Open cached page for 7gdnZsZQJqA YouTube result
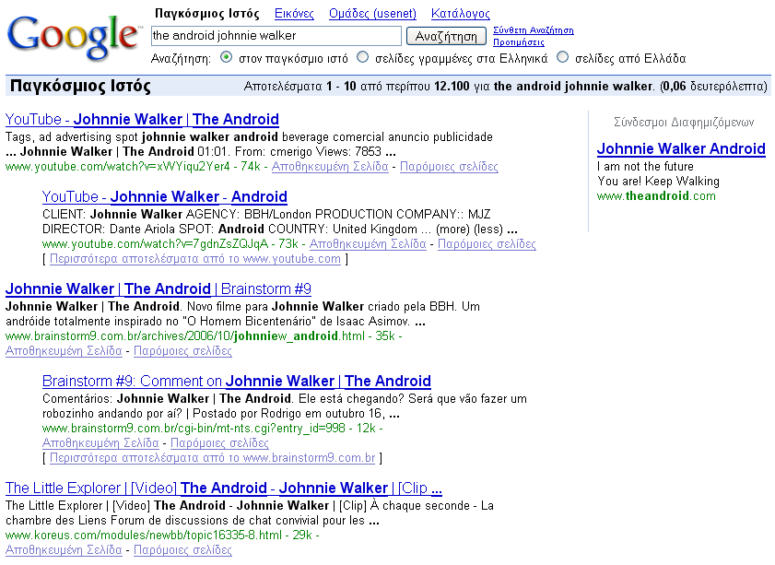Screen dimensions: 775x565 click(x=368, y=243)
